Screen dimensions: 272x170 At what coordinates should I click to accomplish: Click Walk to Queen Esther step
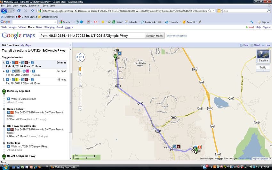pyautogui.click(x=24, y=99)
